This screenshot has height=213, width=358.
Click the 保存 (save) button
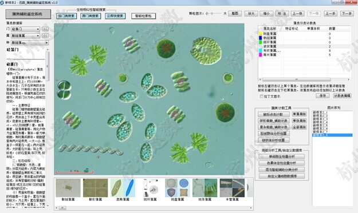click(322, 95)
